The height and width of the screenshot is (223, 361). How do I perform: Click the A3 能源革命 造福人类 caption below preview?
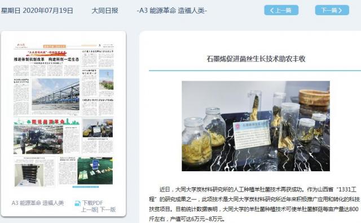(38, 203)
